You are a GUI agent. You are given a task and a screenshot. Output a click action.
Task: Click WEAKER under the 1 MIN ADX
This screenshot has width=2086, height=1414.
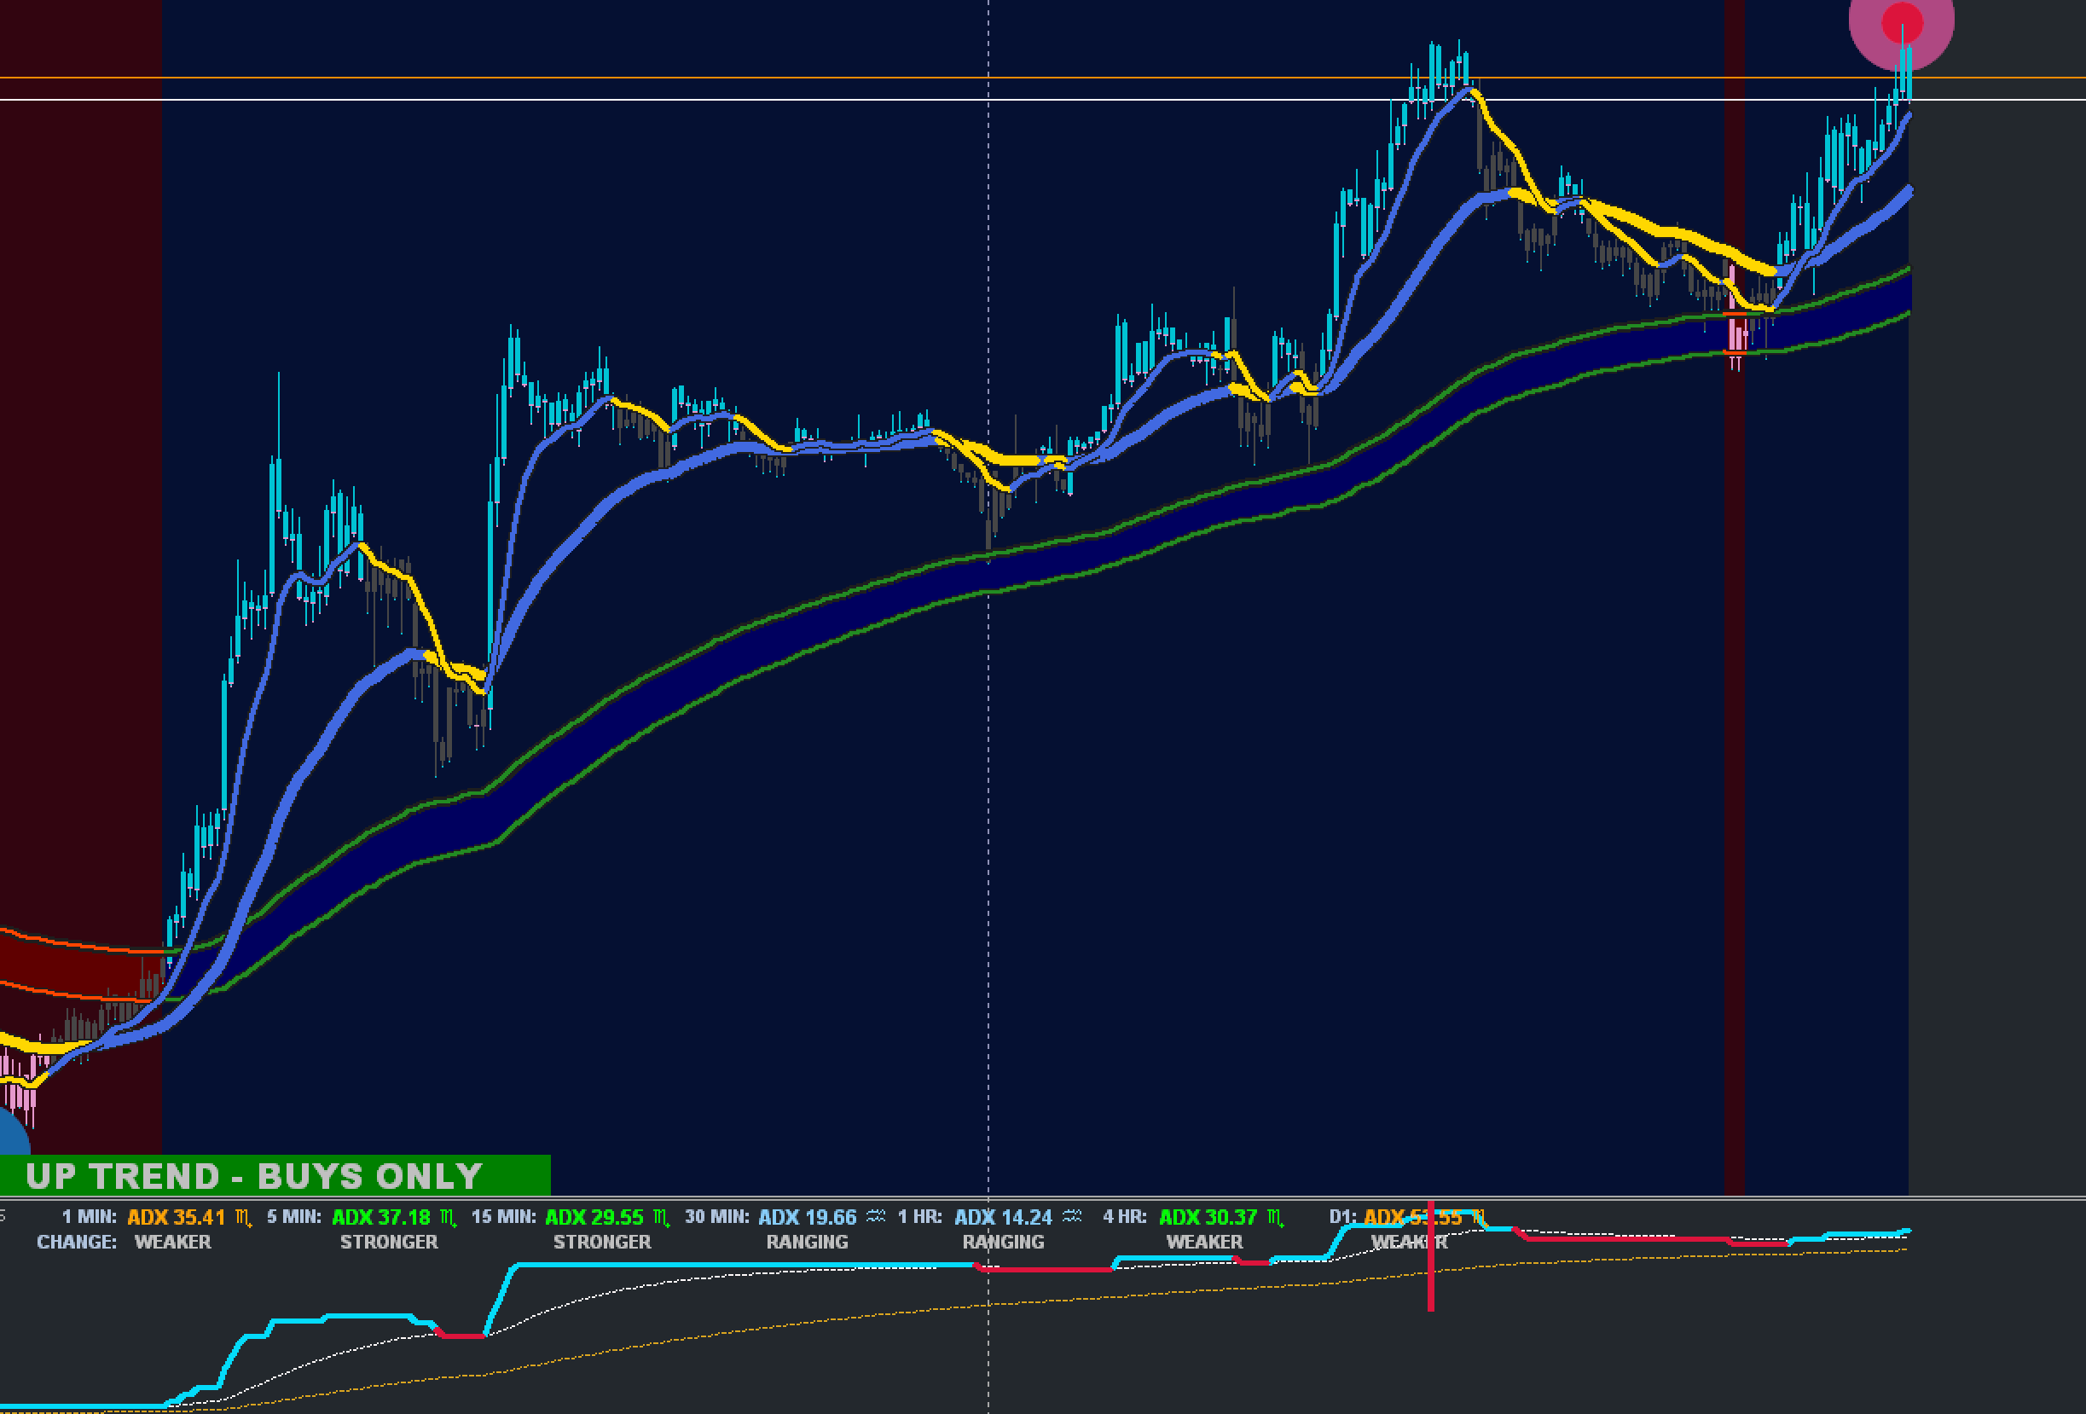172,1242
